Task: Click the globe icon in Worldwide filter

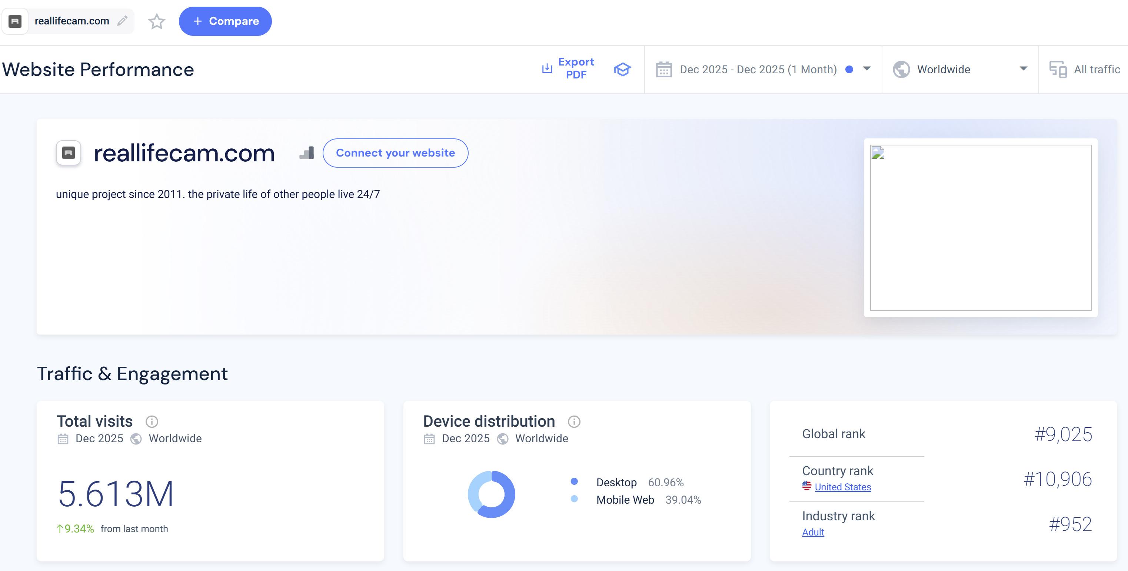Action: pyautogui.click(x=901, y=70)
